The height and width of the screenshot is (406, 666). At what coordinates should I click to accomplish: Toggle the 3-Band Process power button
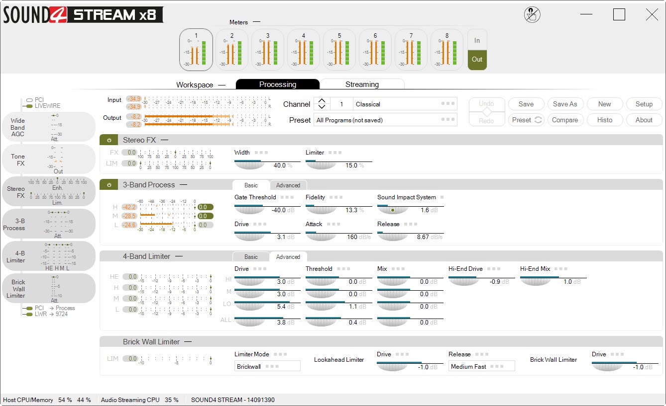pos(109,185)
